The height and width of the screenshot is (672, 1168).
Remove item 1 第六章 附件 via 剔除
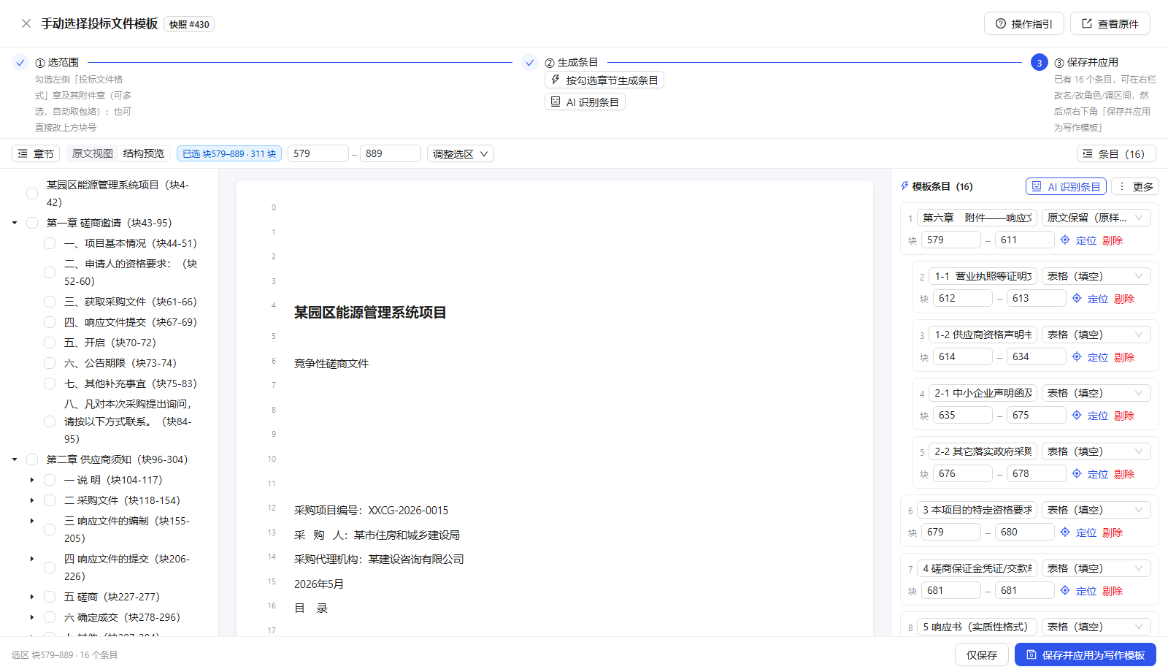pyautogui.click(x=1113, y=240)
